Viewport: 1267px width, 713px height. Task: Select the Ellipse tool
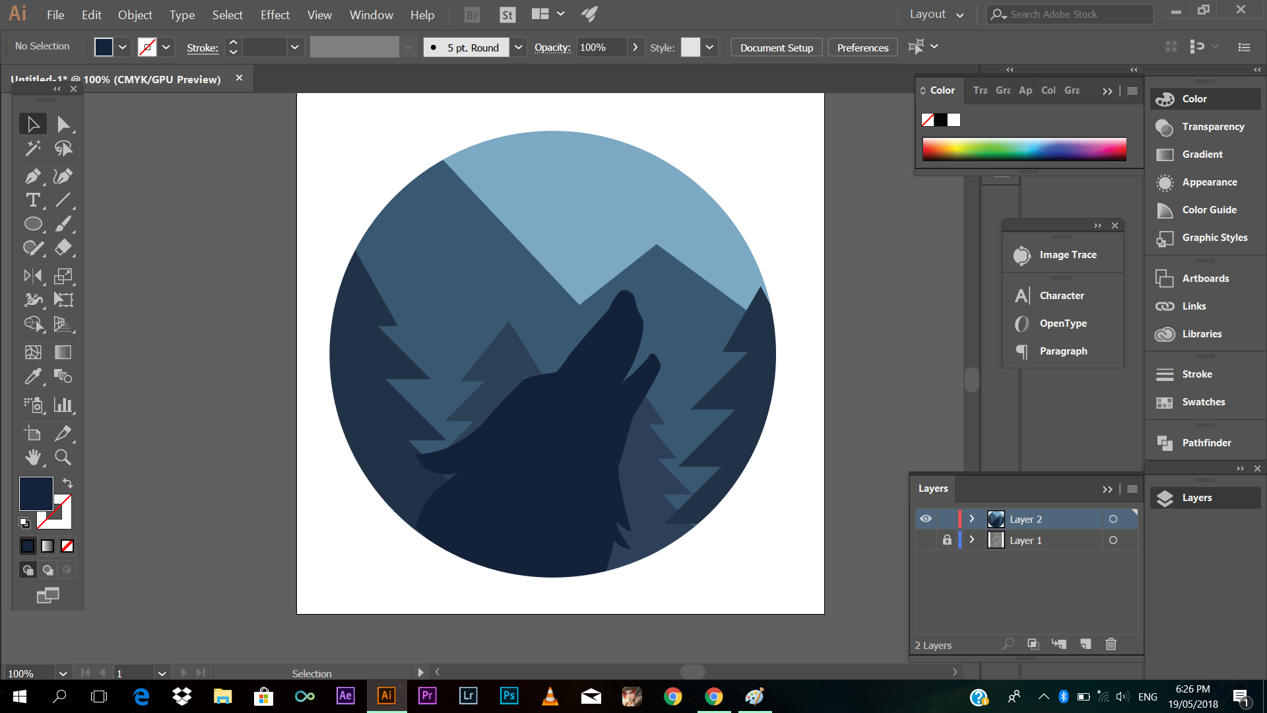tap(33, 224)
